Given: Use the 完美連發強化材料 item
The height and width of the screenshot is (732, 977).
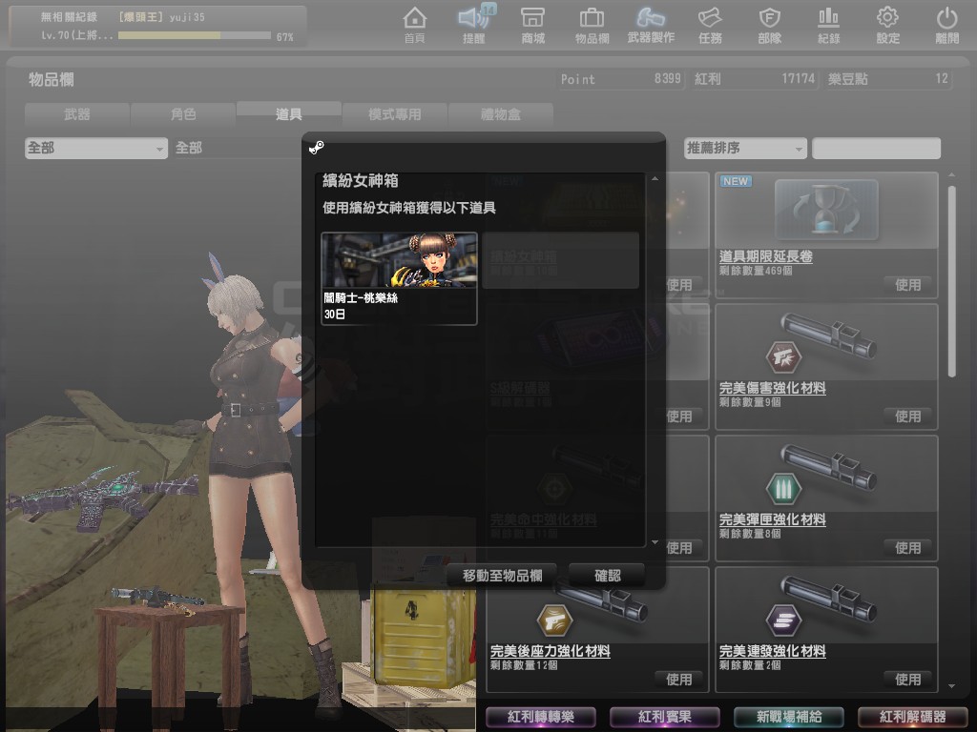Looking at the screenshot, I should 908,679.
